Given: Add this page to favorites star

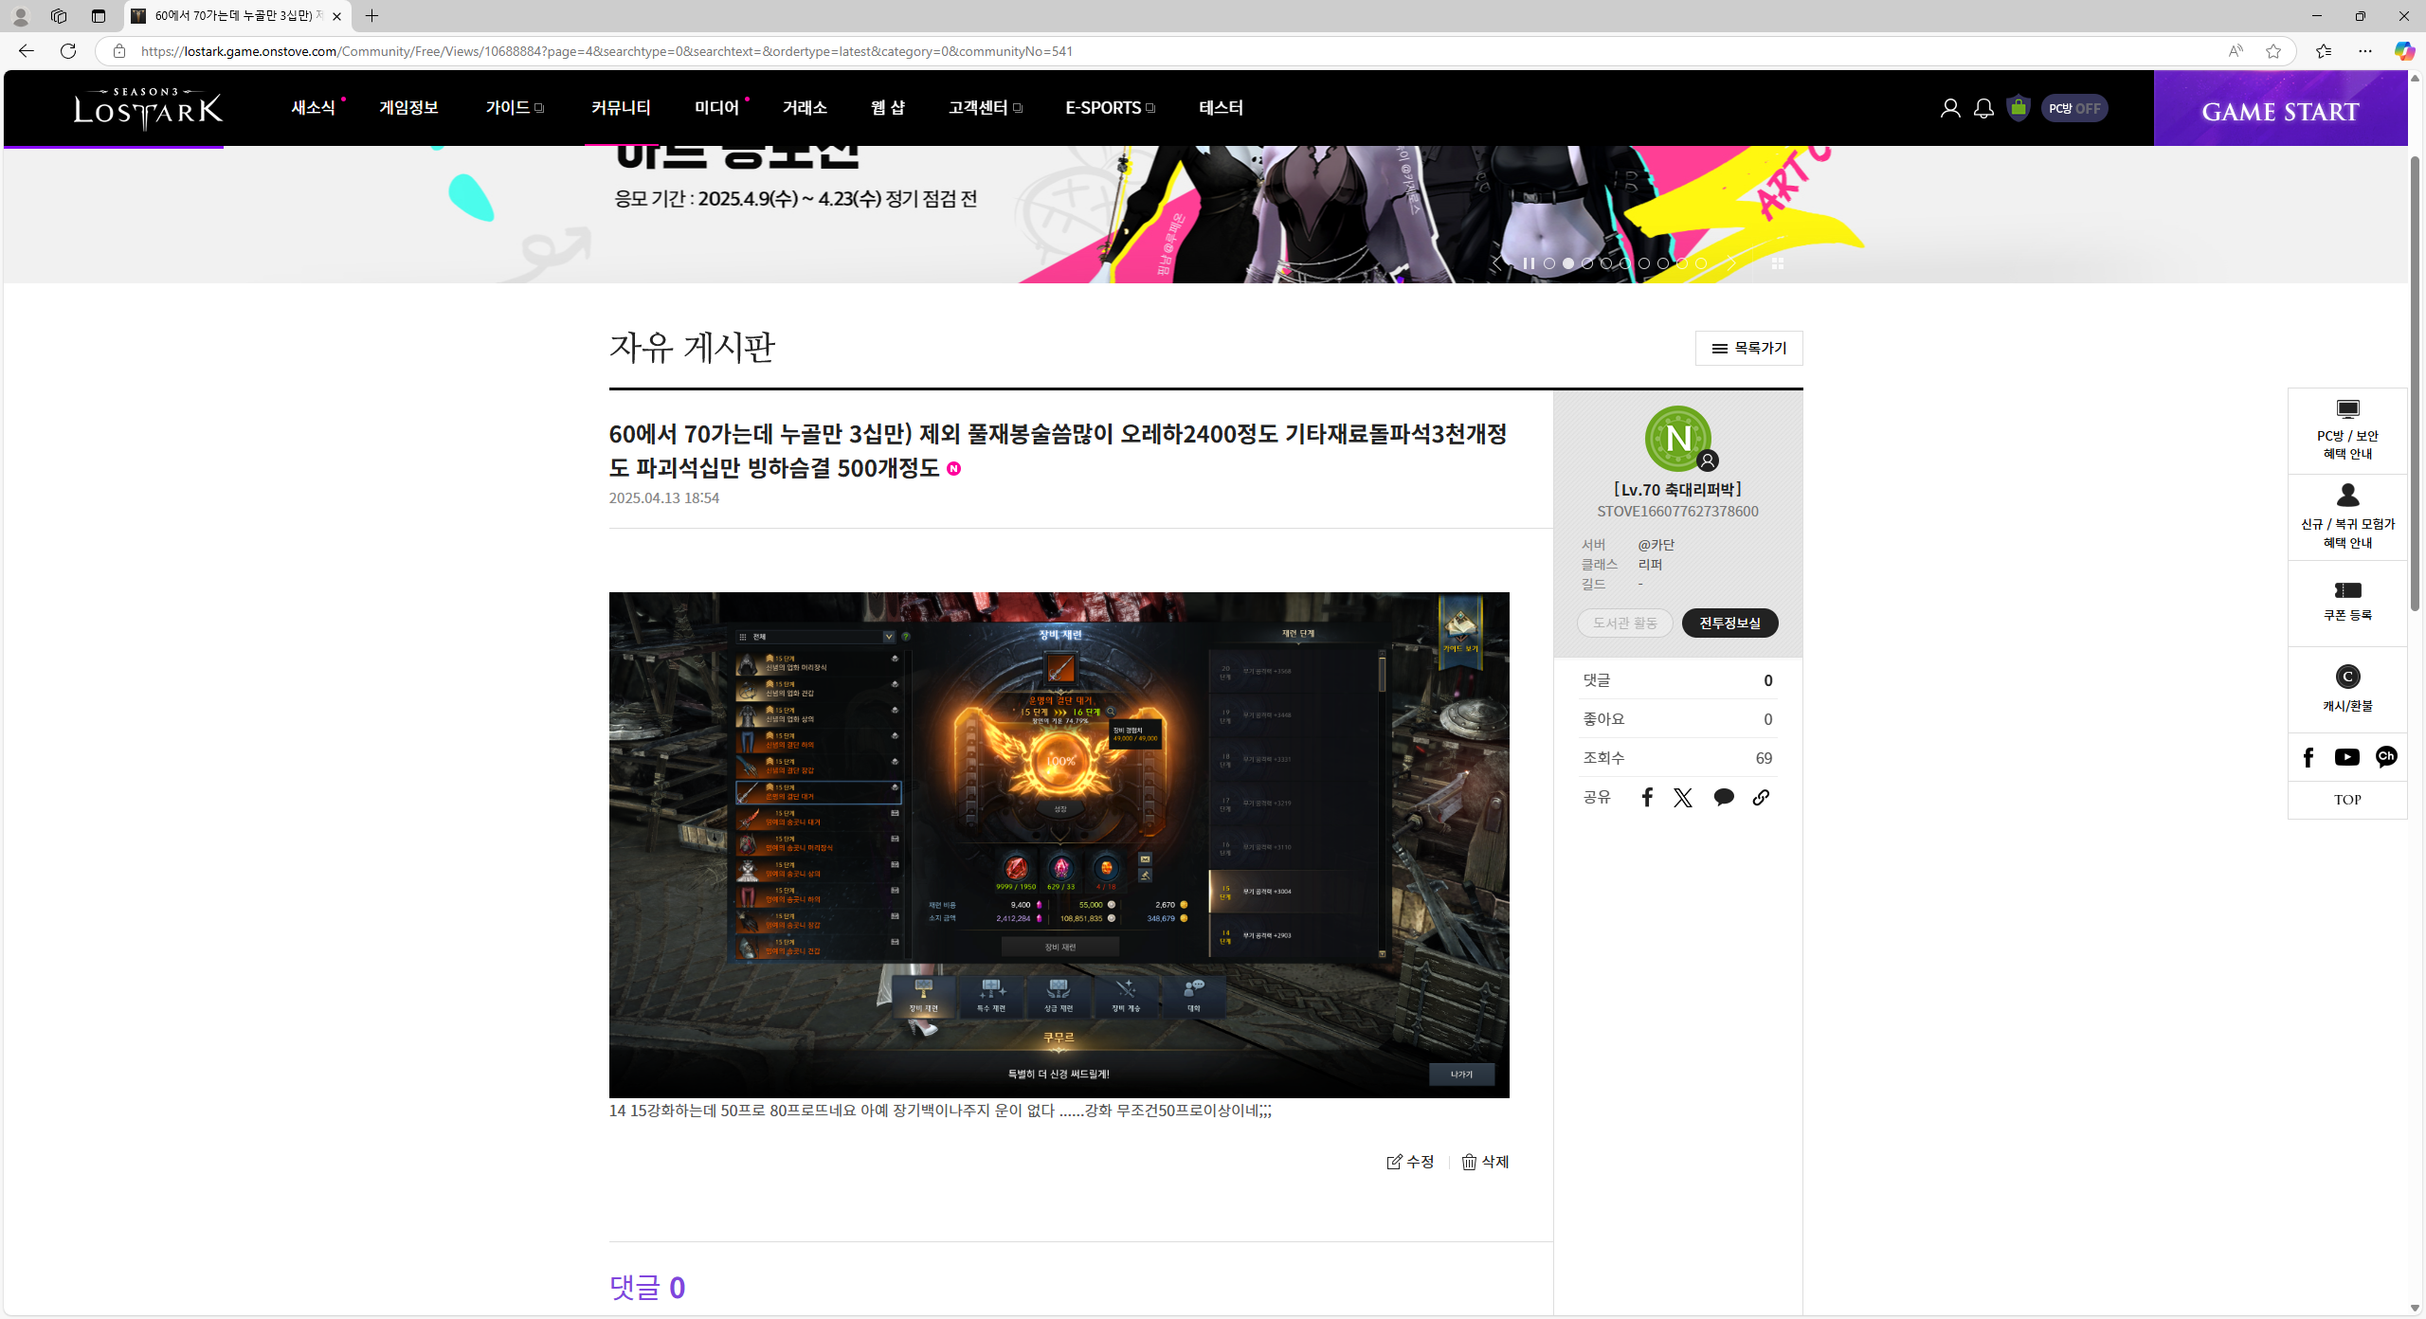Looking at the screenshot, I should (x=2272, y=51).
